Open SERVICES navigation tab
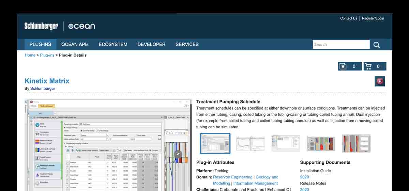Viewport: 409px width, 191px height. 187,44
